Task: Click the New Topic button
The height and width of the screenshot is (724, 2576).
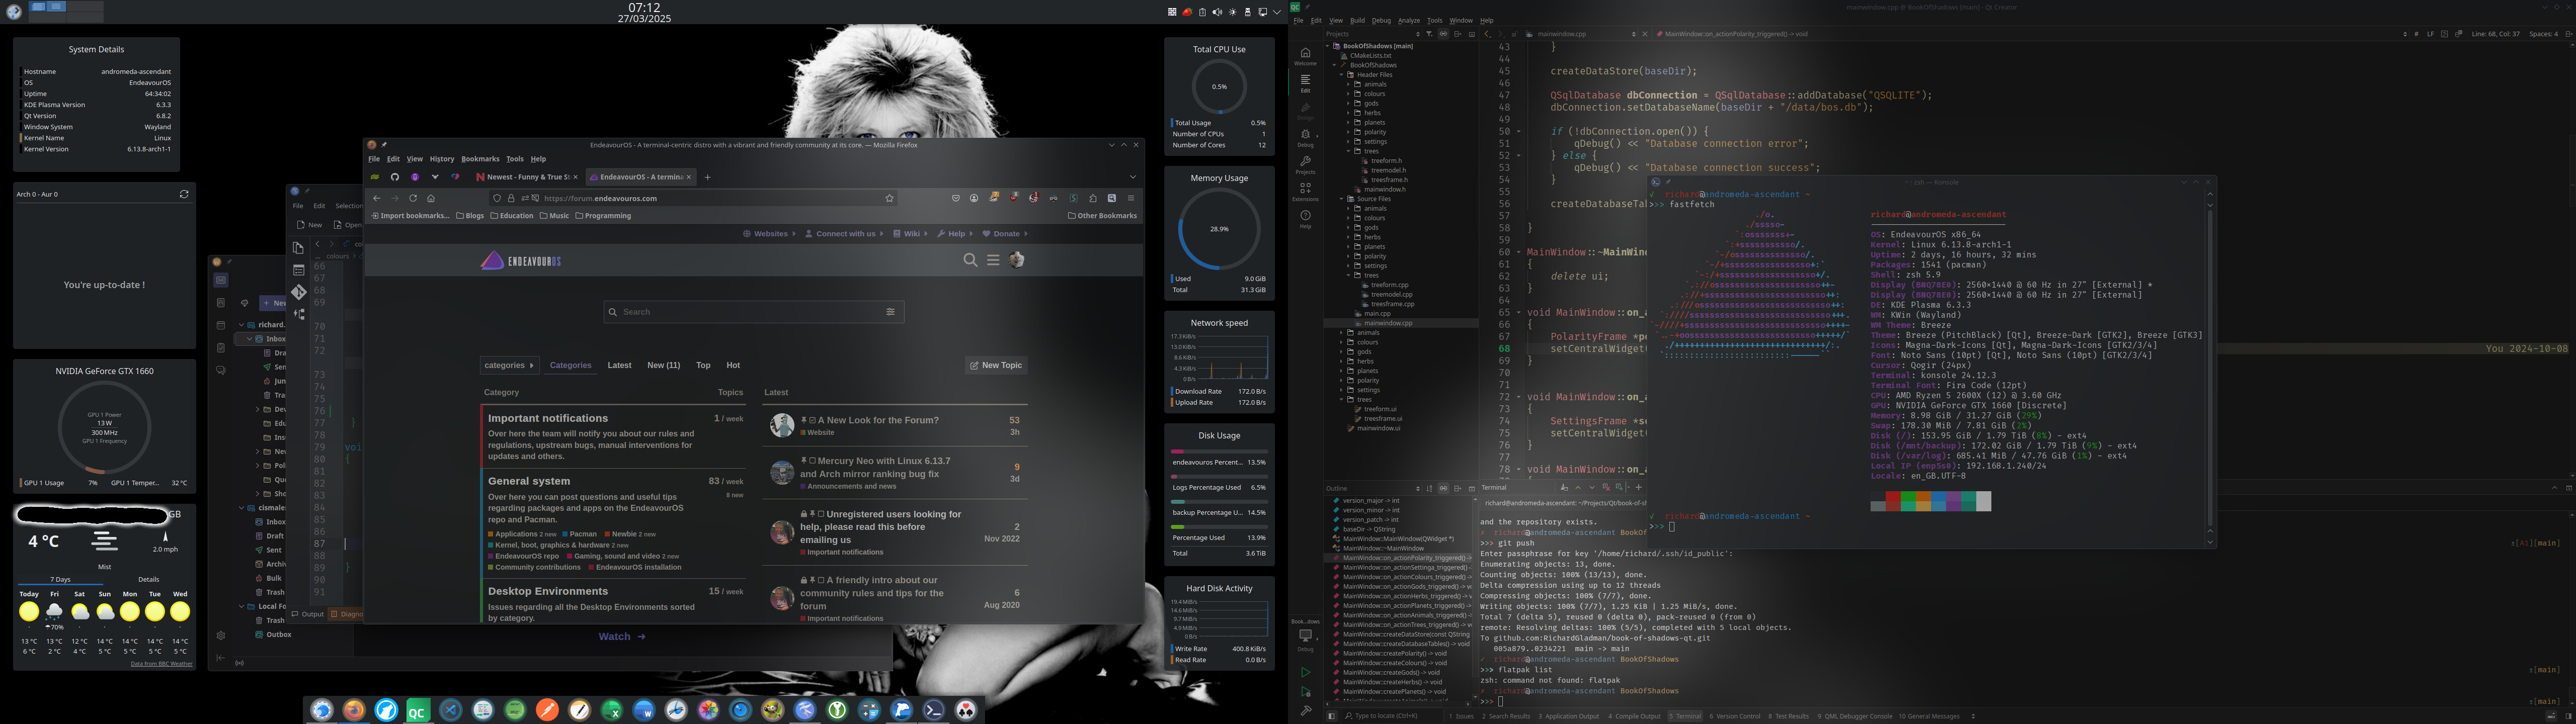Action: click(996, 365)
